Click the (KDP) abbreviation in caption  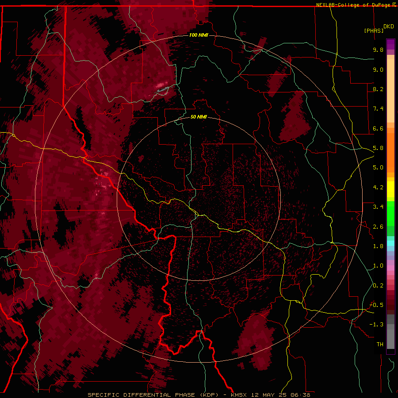pos(209,395)
